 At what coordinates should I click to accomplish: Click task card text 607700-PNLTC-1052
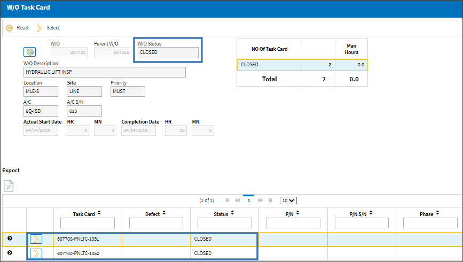point(79,253)
